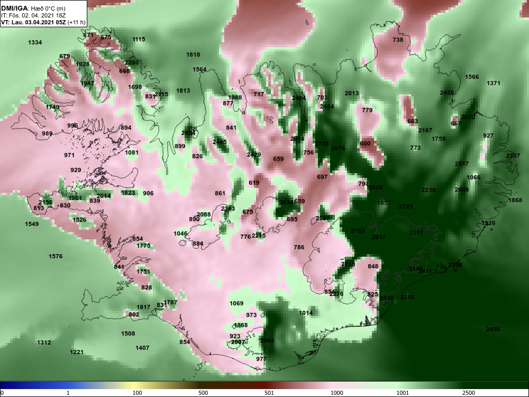Click the map value 1928
Viewport: 529px width, 397px height.
pyautogui.click(x=83, y=64)
